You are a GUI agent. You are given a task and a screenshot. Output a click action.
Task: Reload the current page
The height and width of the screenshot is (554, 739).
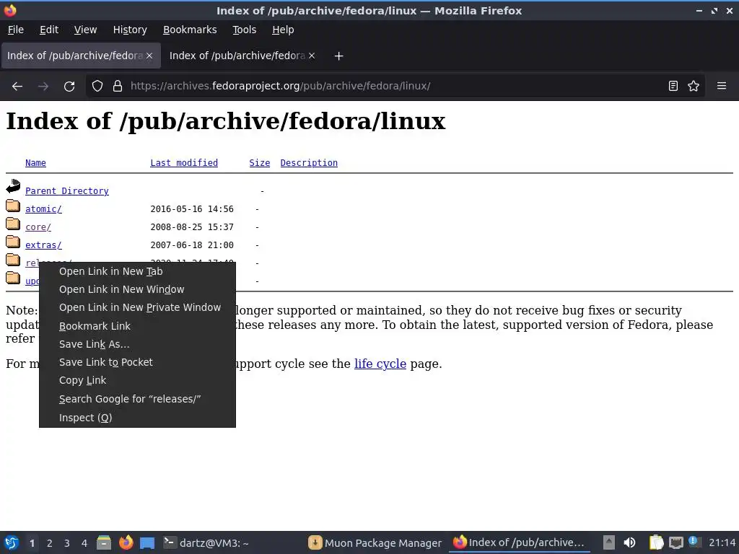[69, 87]
